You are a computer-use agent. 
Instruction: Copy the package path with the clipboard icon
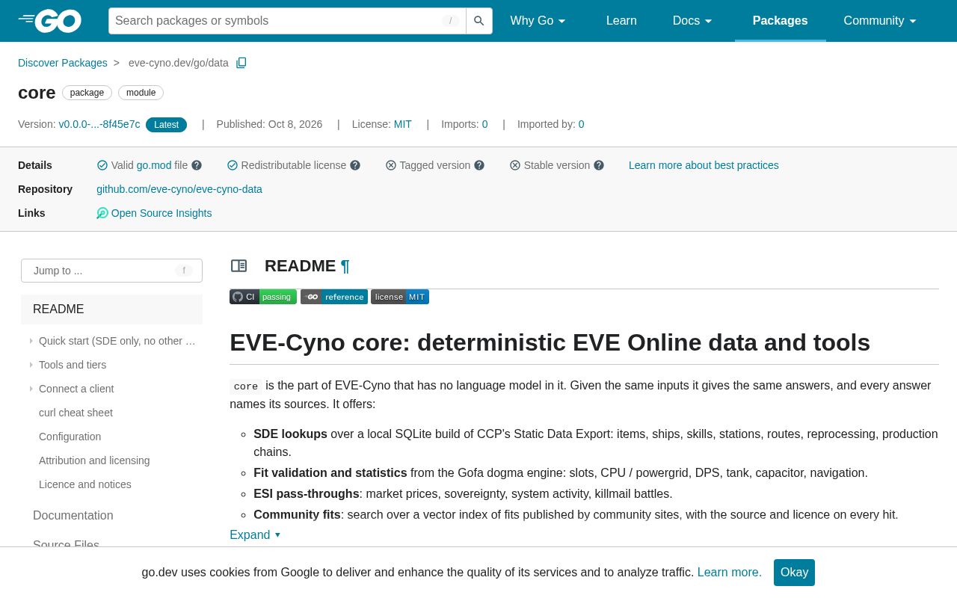tap(241, 63)
